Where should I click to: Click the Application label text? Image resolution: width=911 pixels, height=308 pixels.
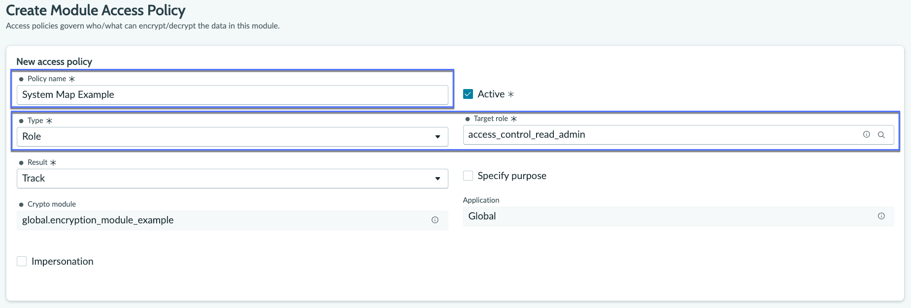coord(481,200)
